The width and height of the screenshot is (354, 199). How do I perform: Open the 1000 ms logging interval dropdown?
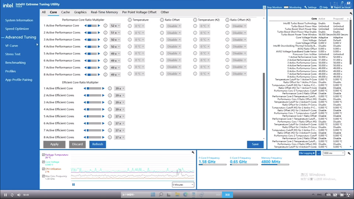(333, 153)
